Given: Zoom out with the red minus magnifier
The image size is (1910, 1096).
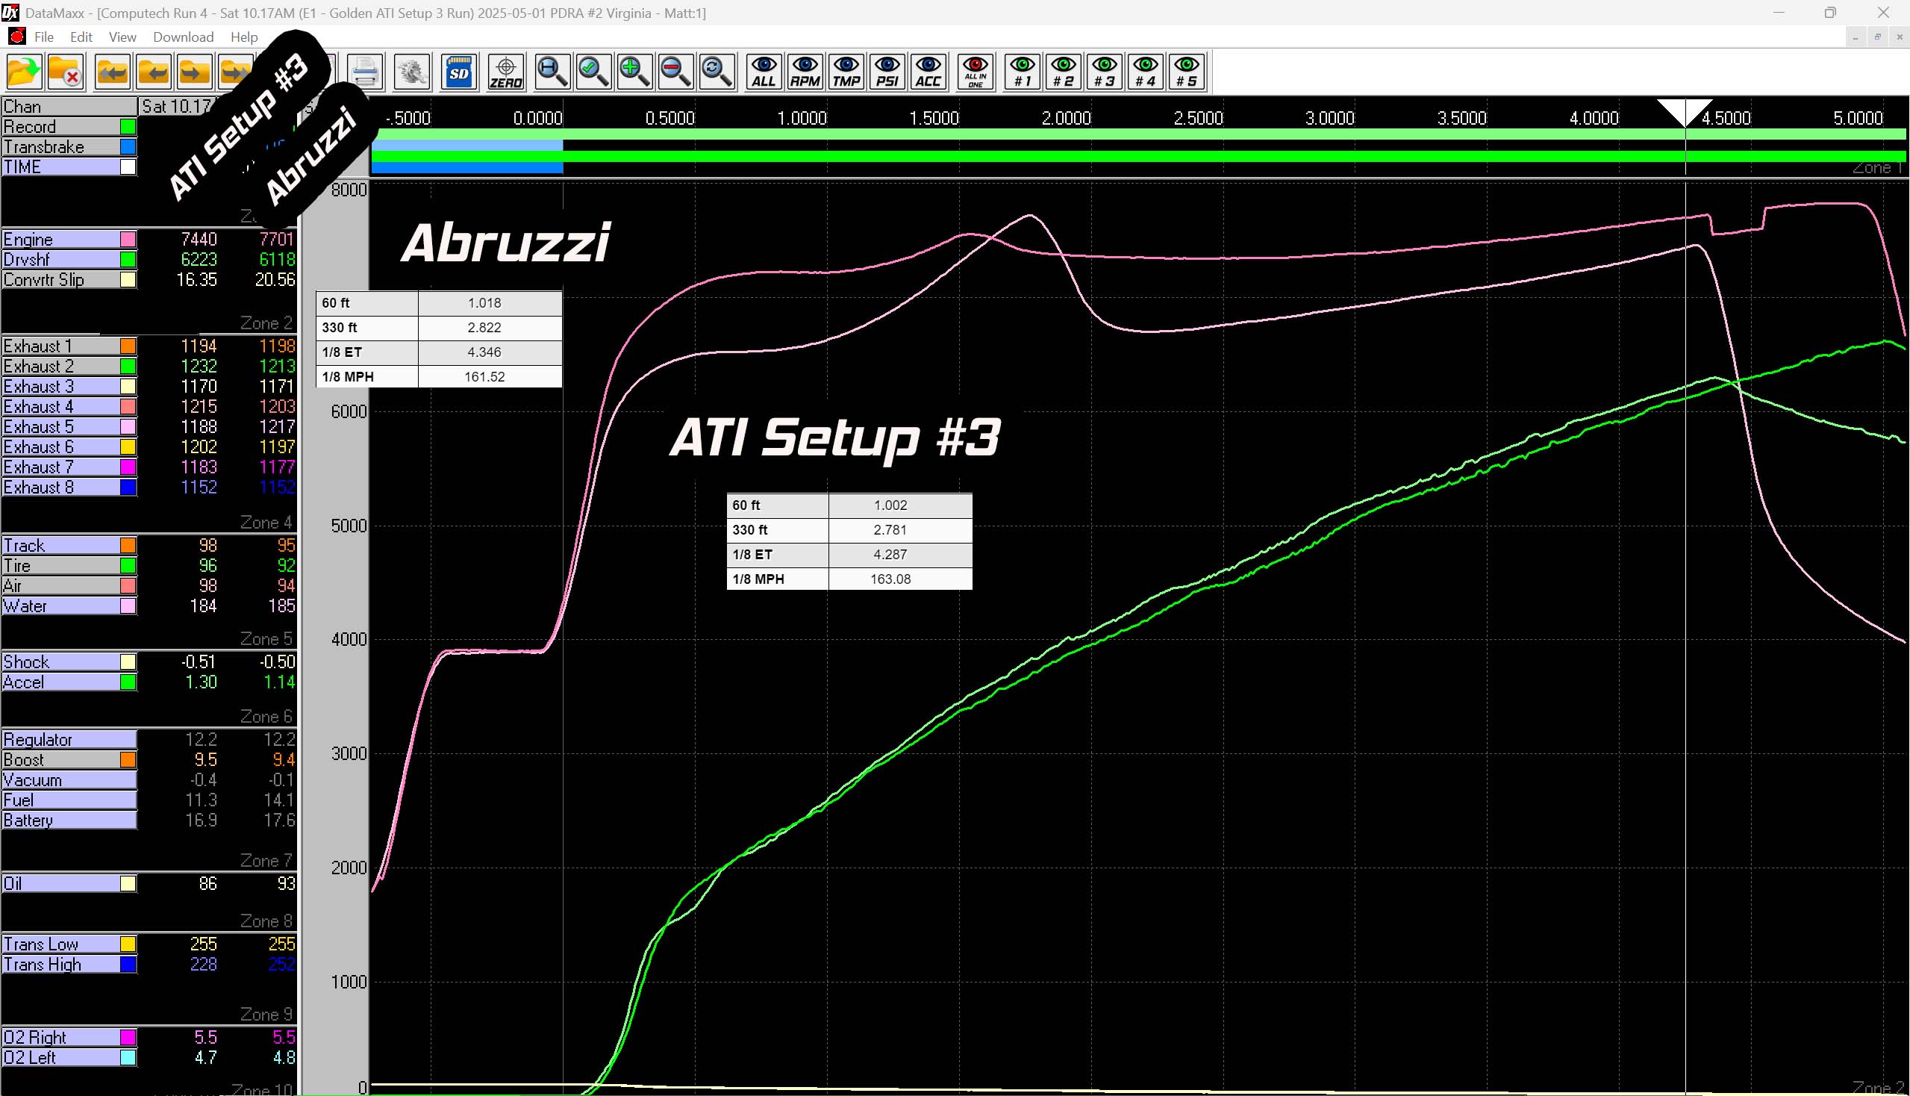Looking at the screenshot, I should coord(675,72).
